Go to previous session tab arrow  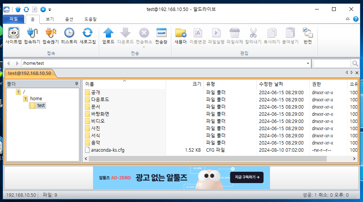[x=347, y=73]
